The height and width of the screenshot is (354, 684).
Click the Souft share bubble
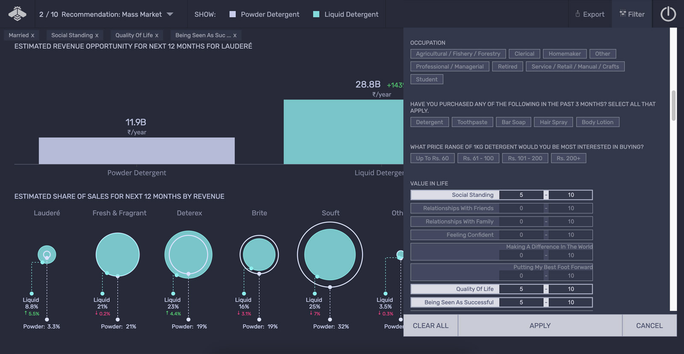330,254
